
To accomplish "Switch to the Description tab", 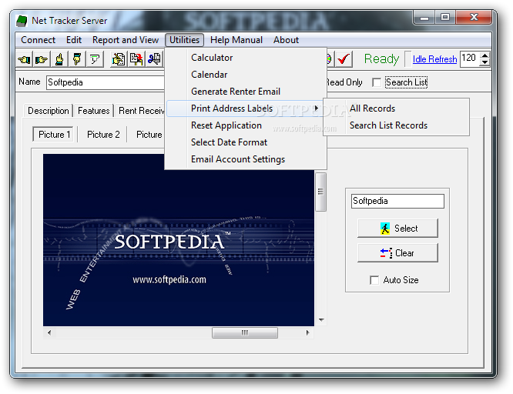I will [49, 111].
